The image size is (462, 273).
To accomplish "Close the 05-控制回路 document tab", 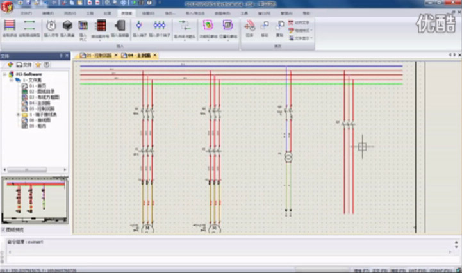I will [116, 55].
